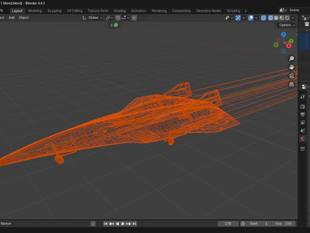Click the red X axis on navigation gizmo
This screenshot has width=310, height=233.
point(289,46)
